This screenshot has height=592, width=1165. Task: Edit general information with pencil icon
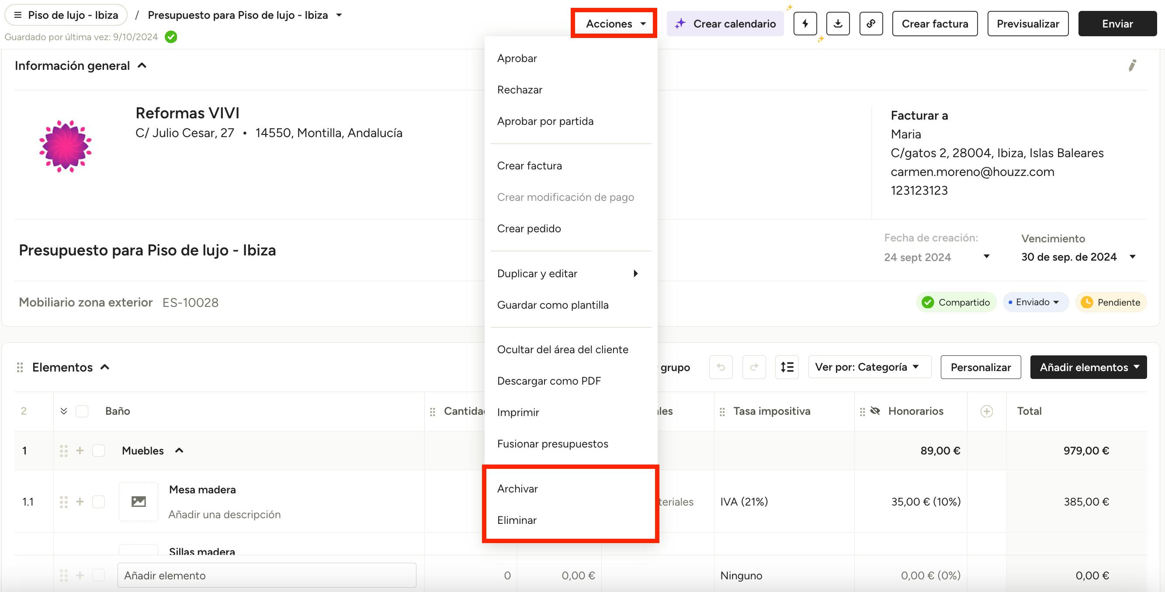(1132, 65)
